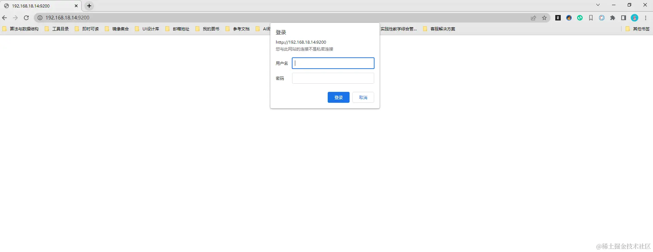Open the bookmark ribbon extension icon
Image resolution: width=653 pixels, height=252 pixels.
click(591, 18)
